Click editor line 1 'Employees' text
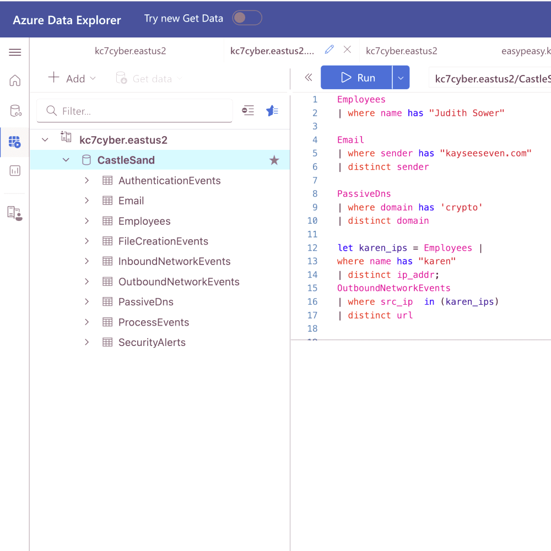The height and width of the screenshot is (551, 551). (361, 99)
